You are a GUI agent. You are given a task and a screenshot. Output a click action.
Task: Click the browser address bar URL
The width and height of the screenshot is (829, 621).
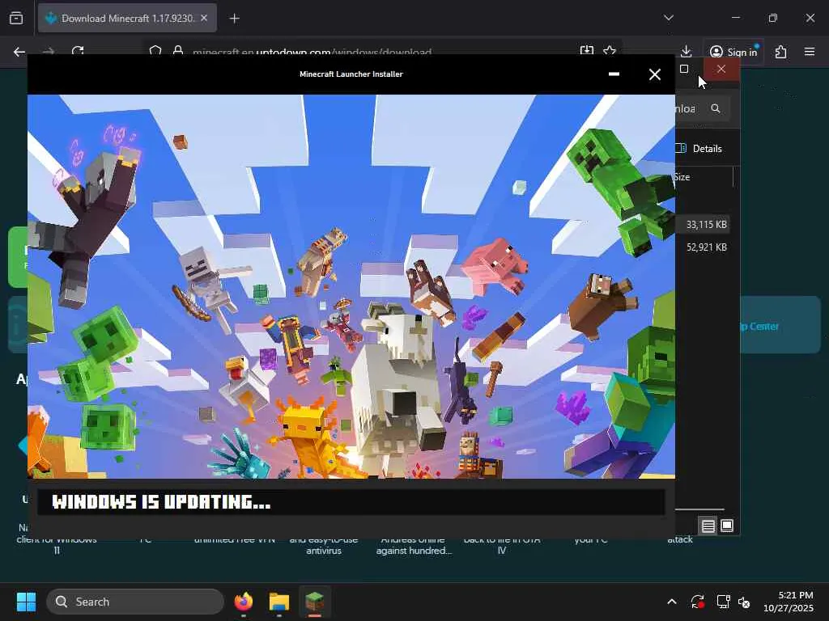coord(312,53)
